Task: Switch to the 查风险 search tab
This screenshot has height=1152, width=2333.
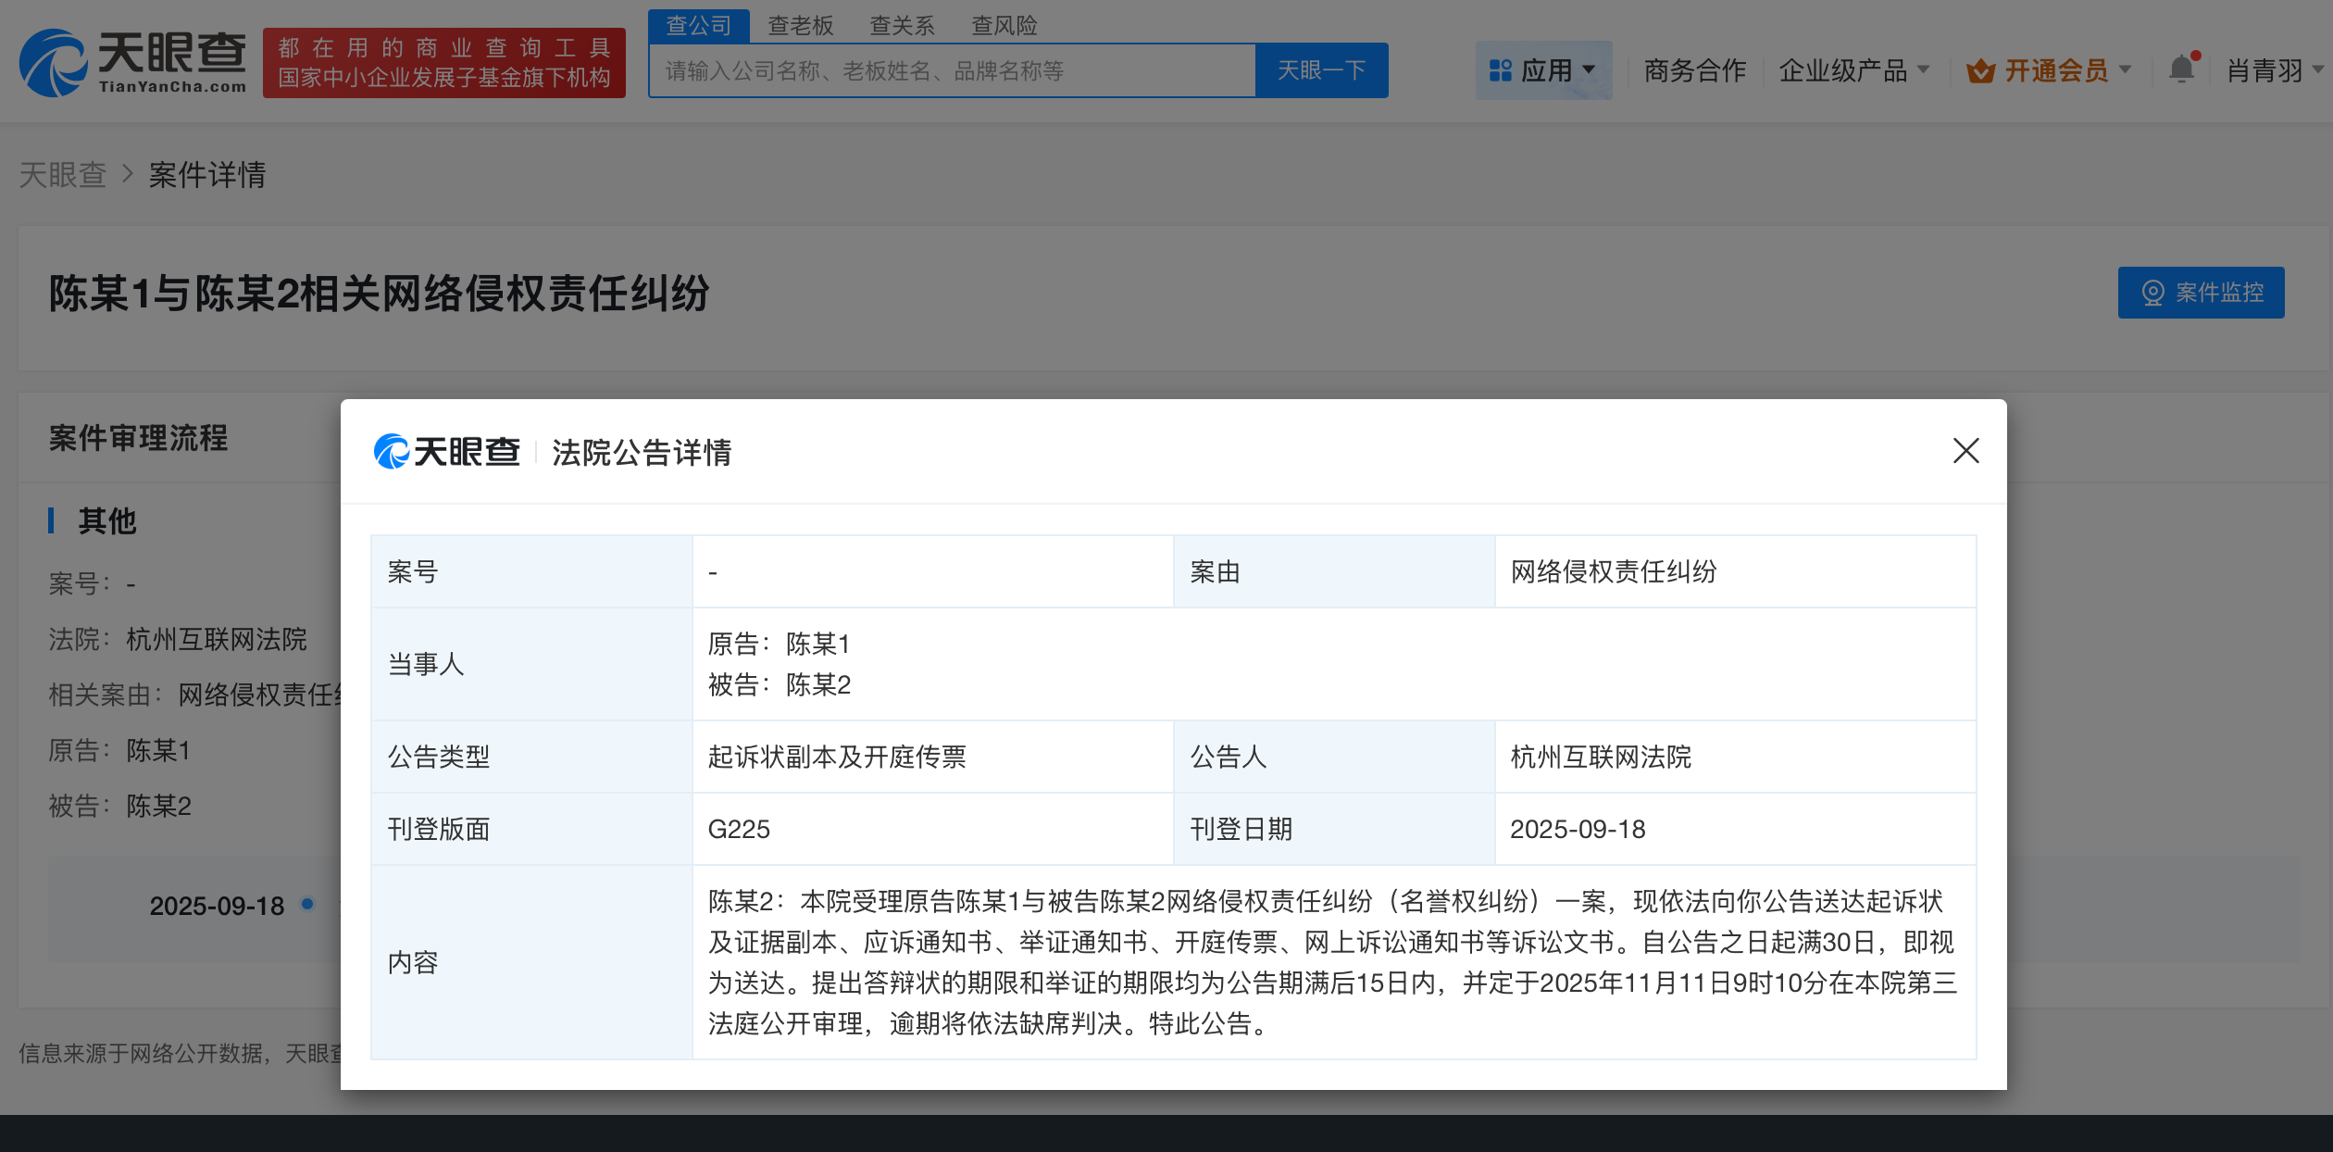Action: tap(1004, 25)
